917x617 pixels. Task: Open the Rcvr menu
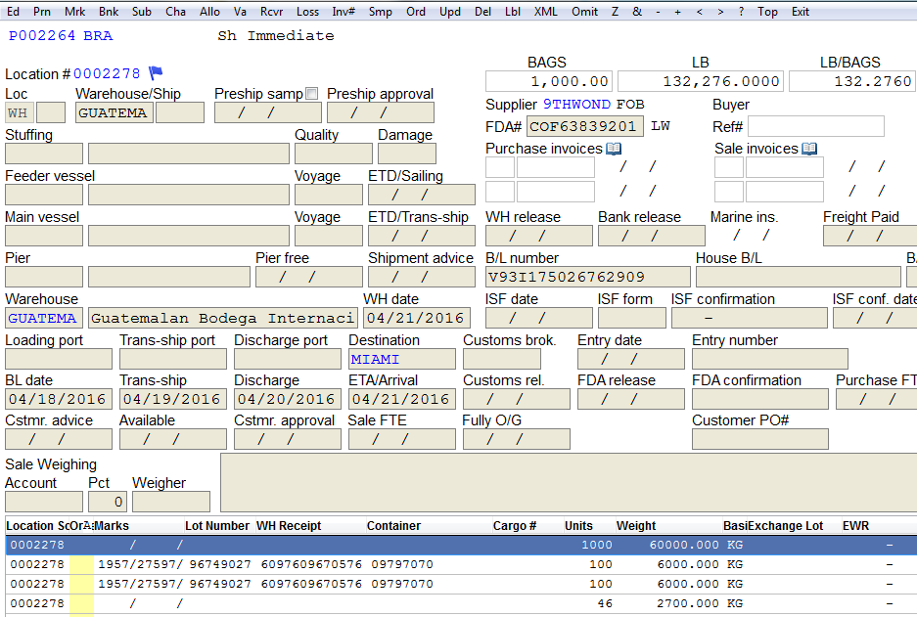point(271,12)
